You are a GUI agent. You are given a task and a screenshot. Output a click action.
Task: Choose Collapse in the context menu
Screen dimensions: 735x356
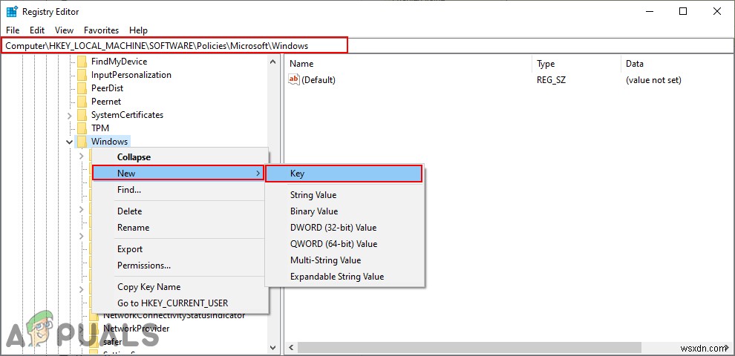(180, 157)
